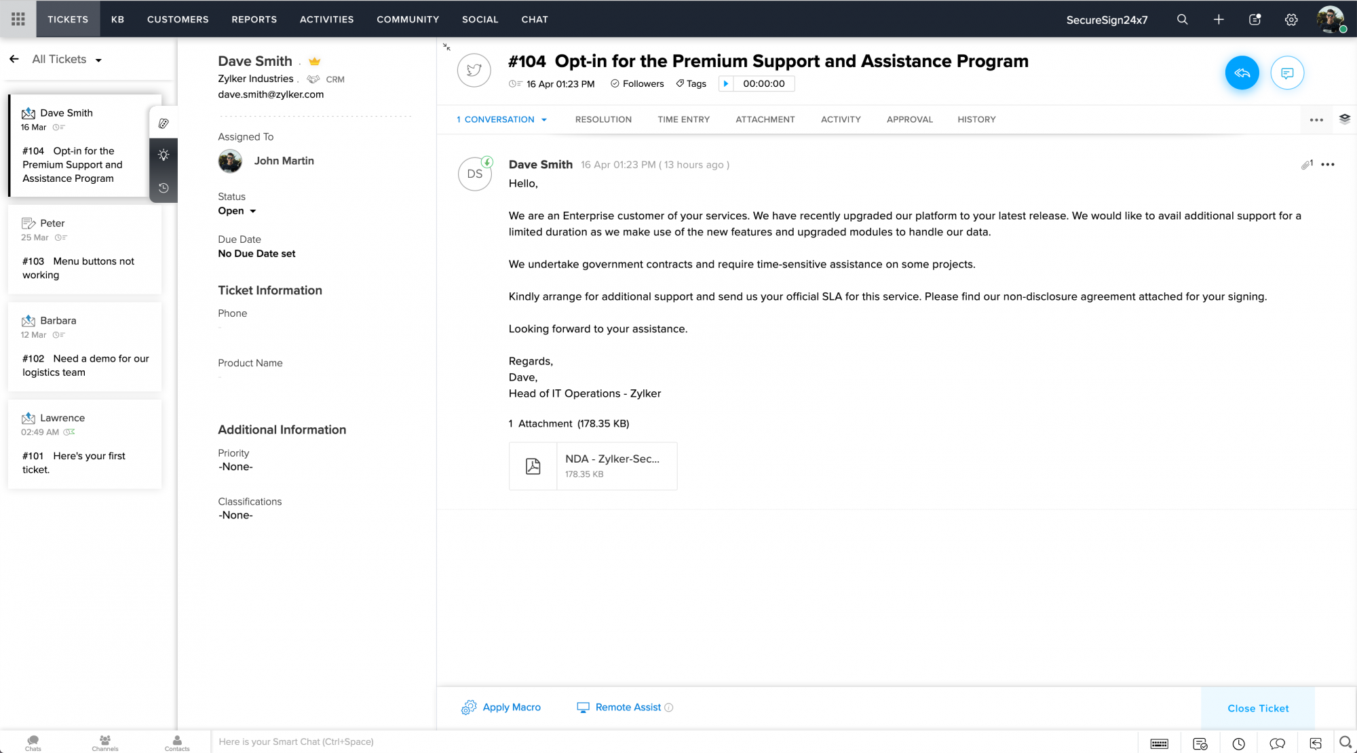Open the NDA PDF attachment
The height and width of the screenshot is (753, 1357).
[x=593, y=466]
